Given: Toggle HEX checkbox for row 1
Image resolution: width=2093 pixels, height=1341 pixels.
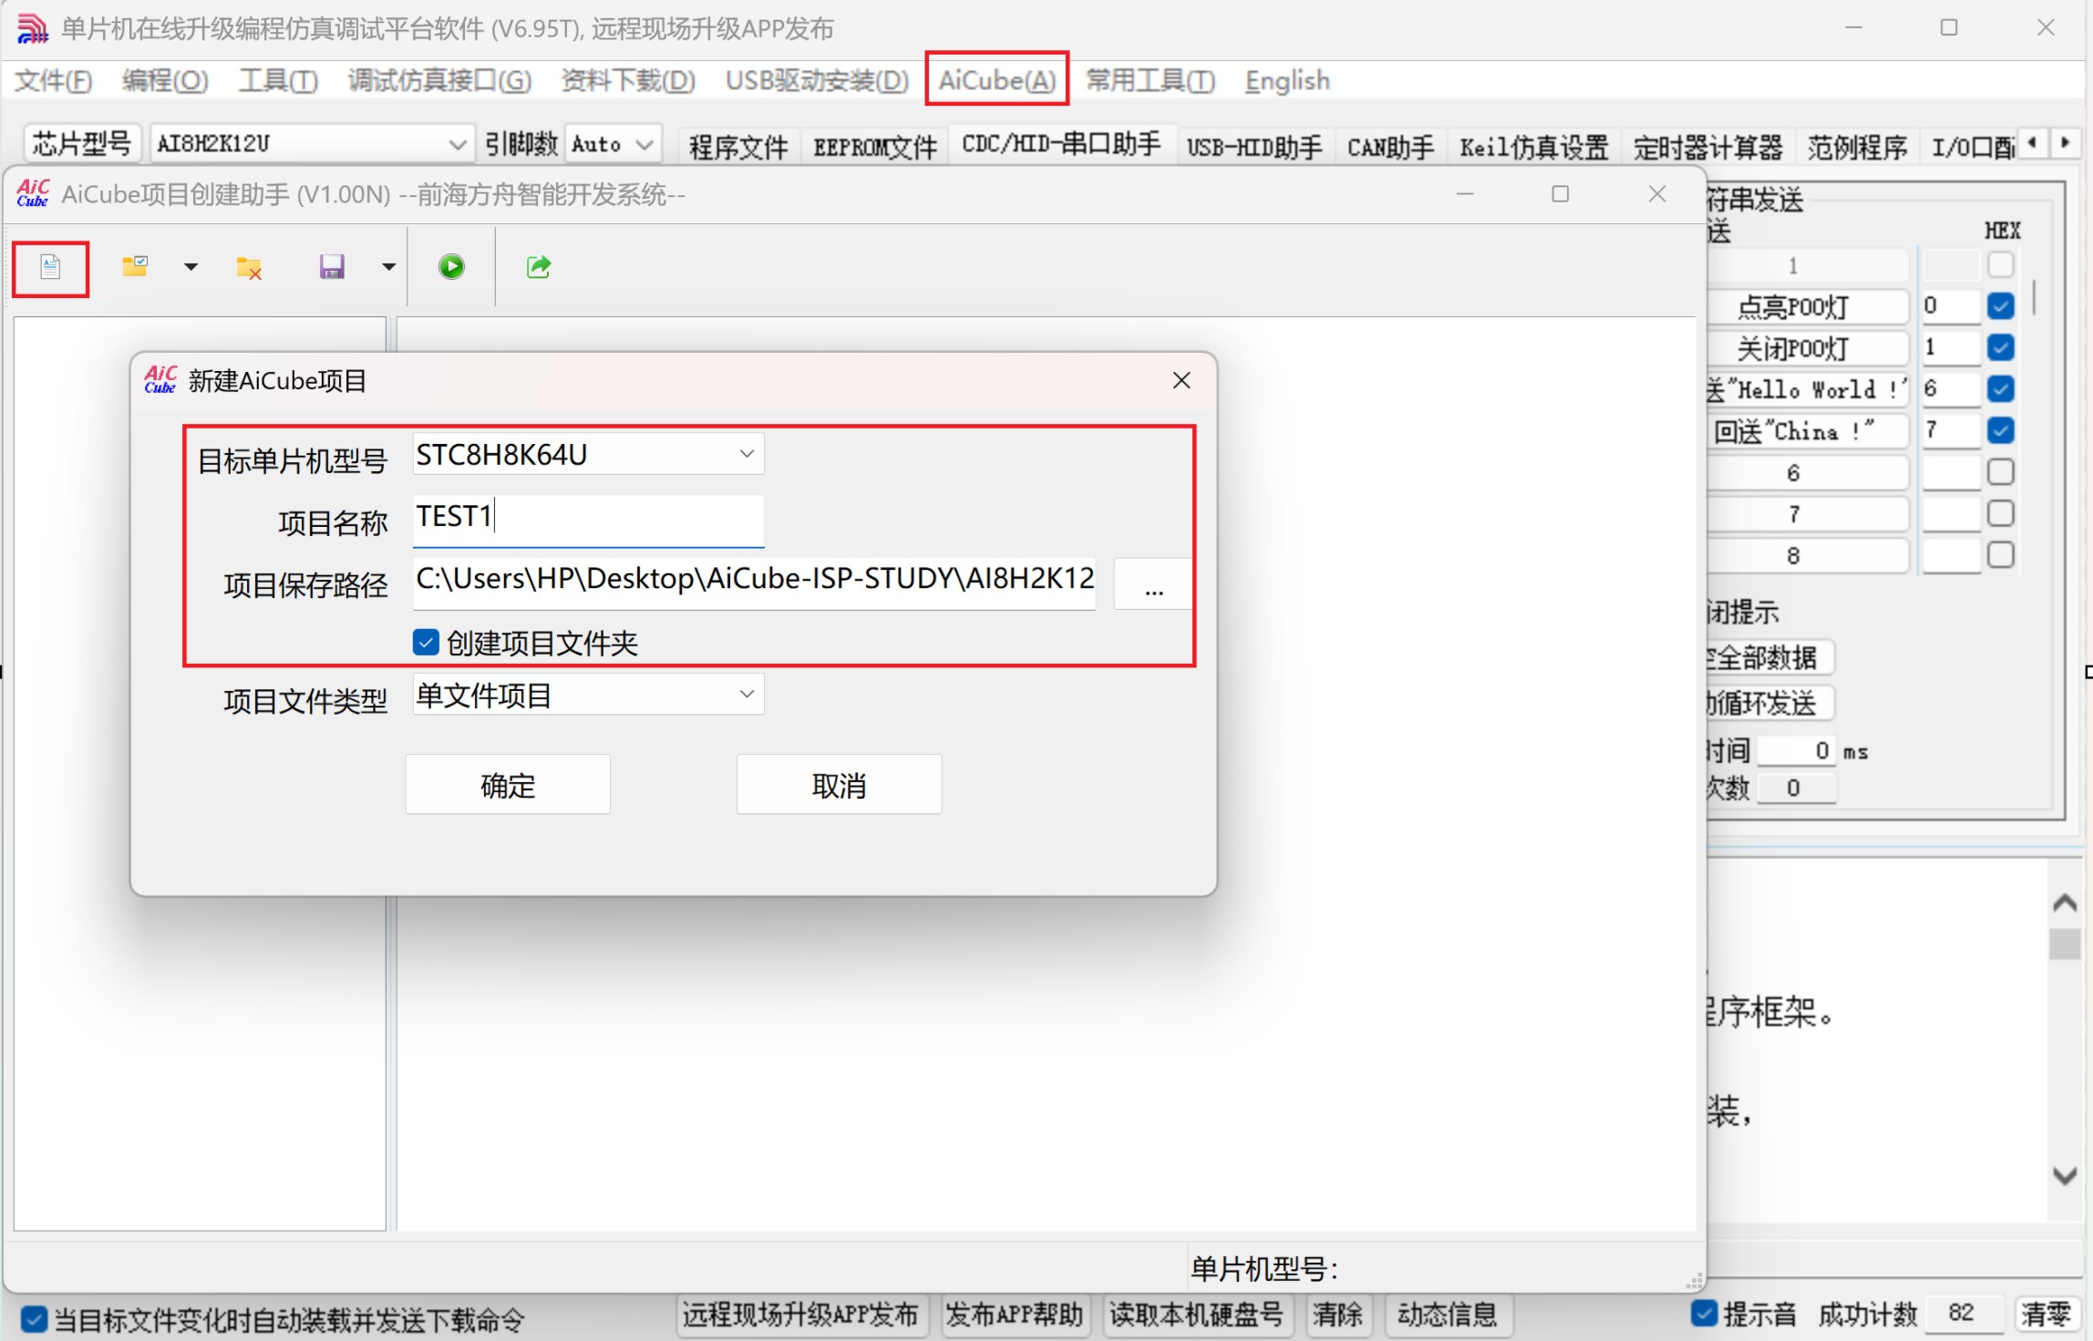Looking at the screenshot, I should coord(2000,264).
